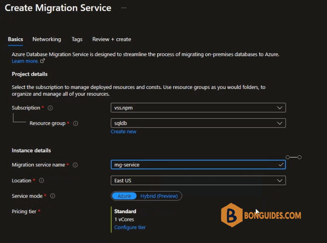Click the Subscription field label

pos(26,108)
